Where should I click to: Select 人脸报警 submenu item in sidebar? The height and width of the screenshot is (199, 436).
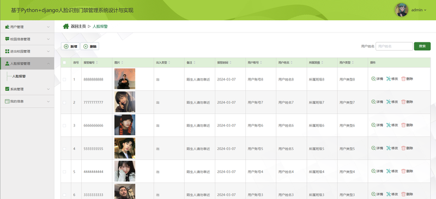19,76
